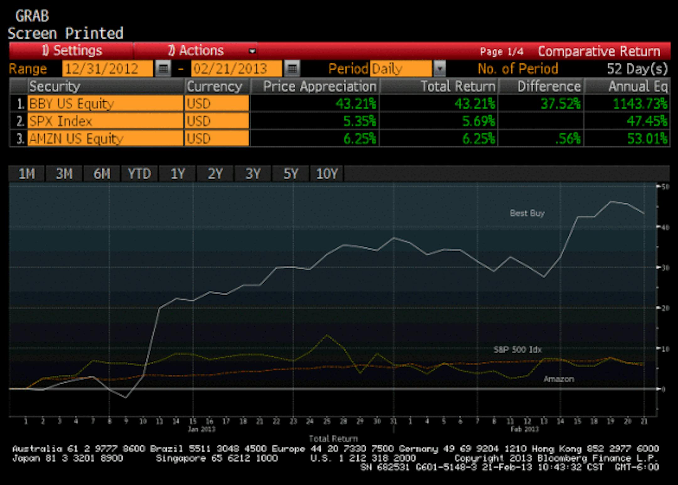Sort by Total Return column header
Viewport: 678px width, 485px height.
(x=439, y=87)
